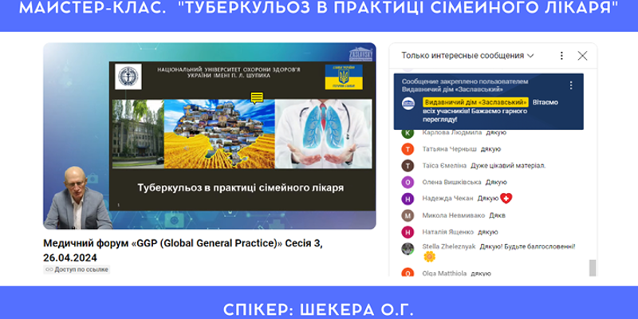Click the university emblem logo on the slide
638x319 pixels.
(128, 76)
